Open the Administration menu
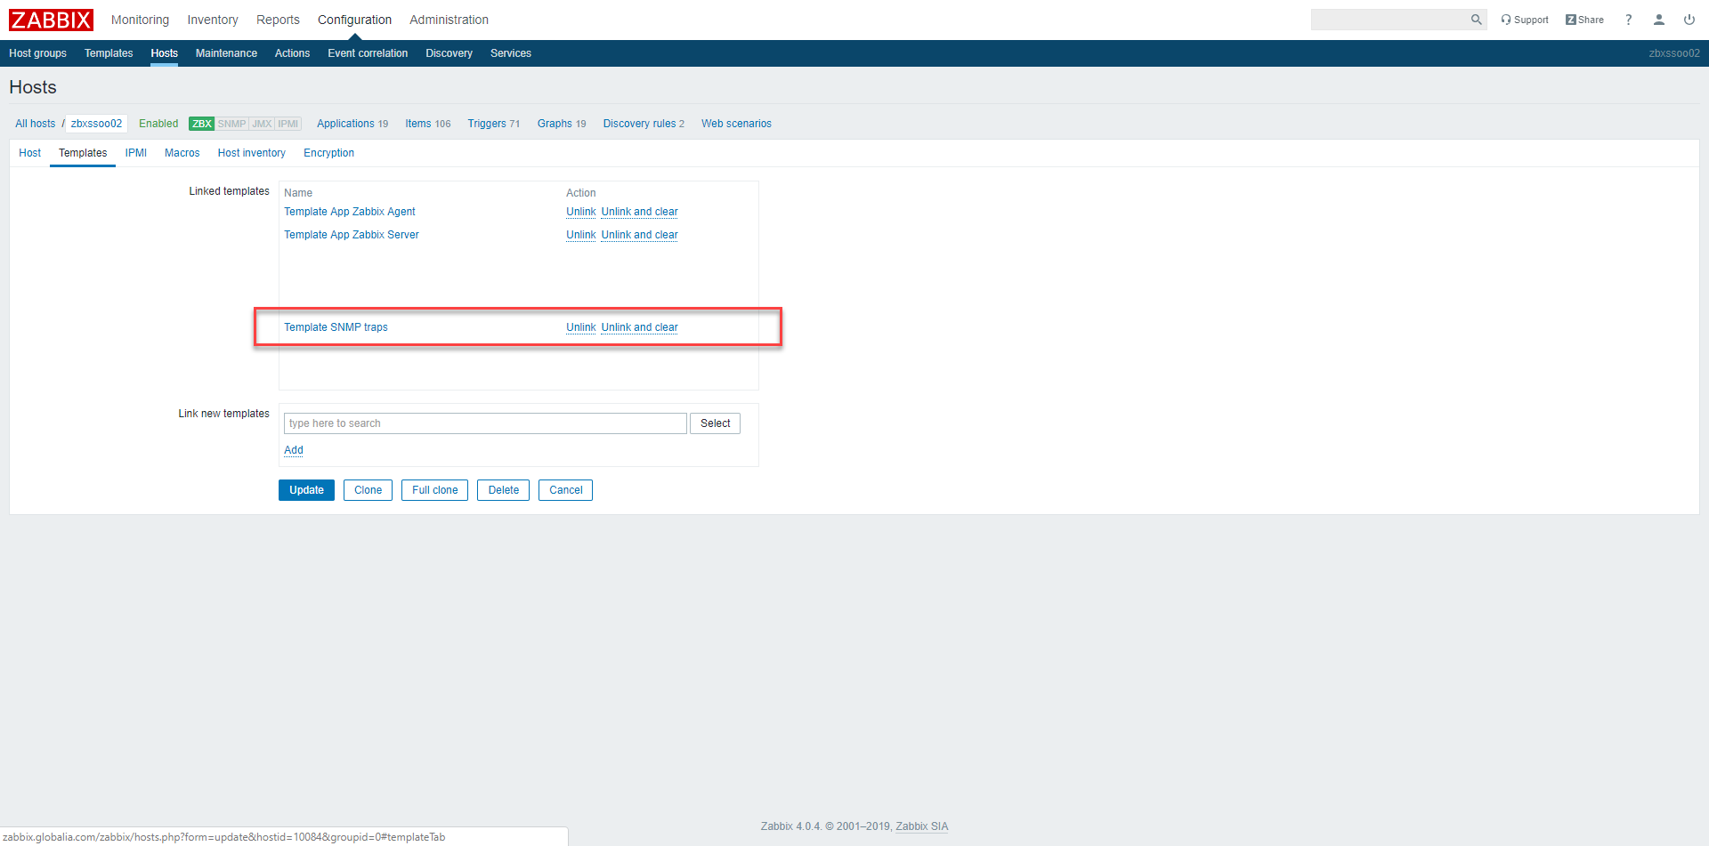The height and width of the screenshot is (846, 1709). (449, 20)
